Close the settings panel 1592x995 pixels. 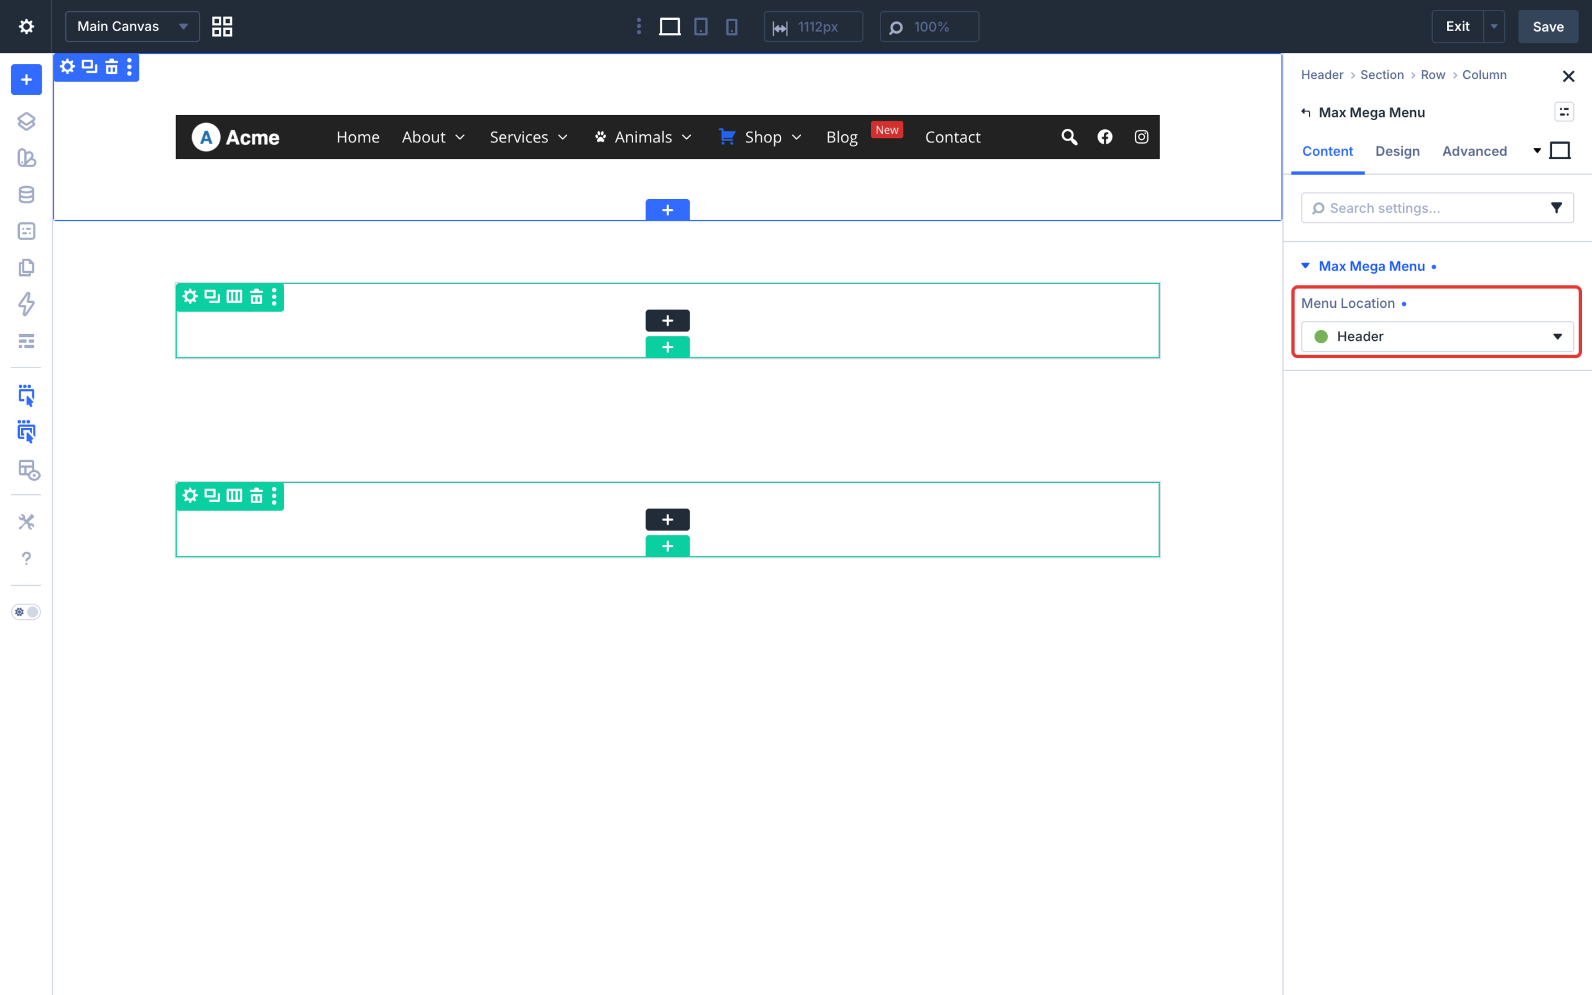point(1568,76)
